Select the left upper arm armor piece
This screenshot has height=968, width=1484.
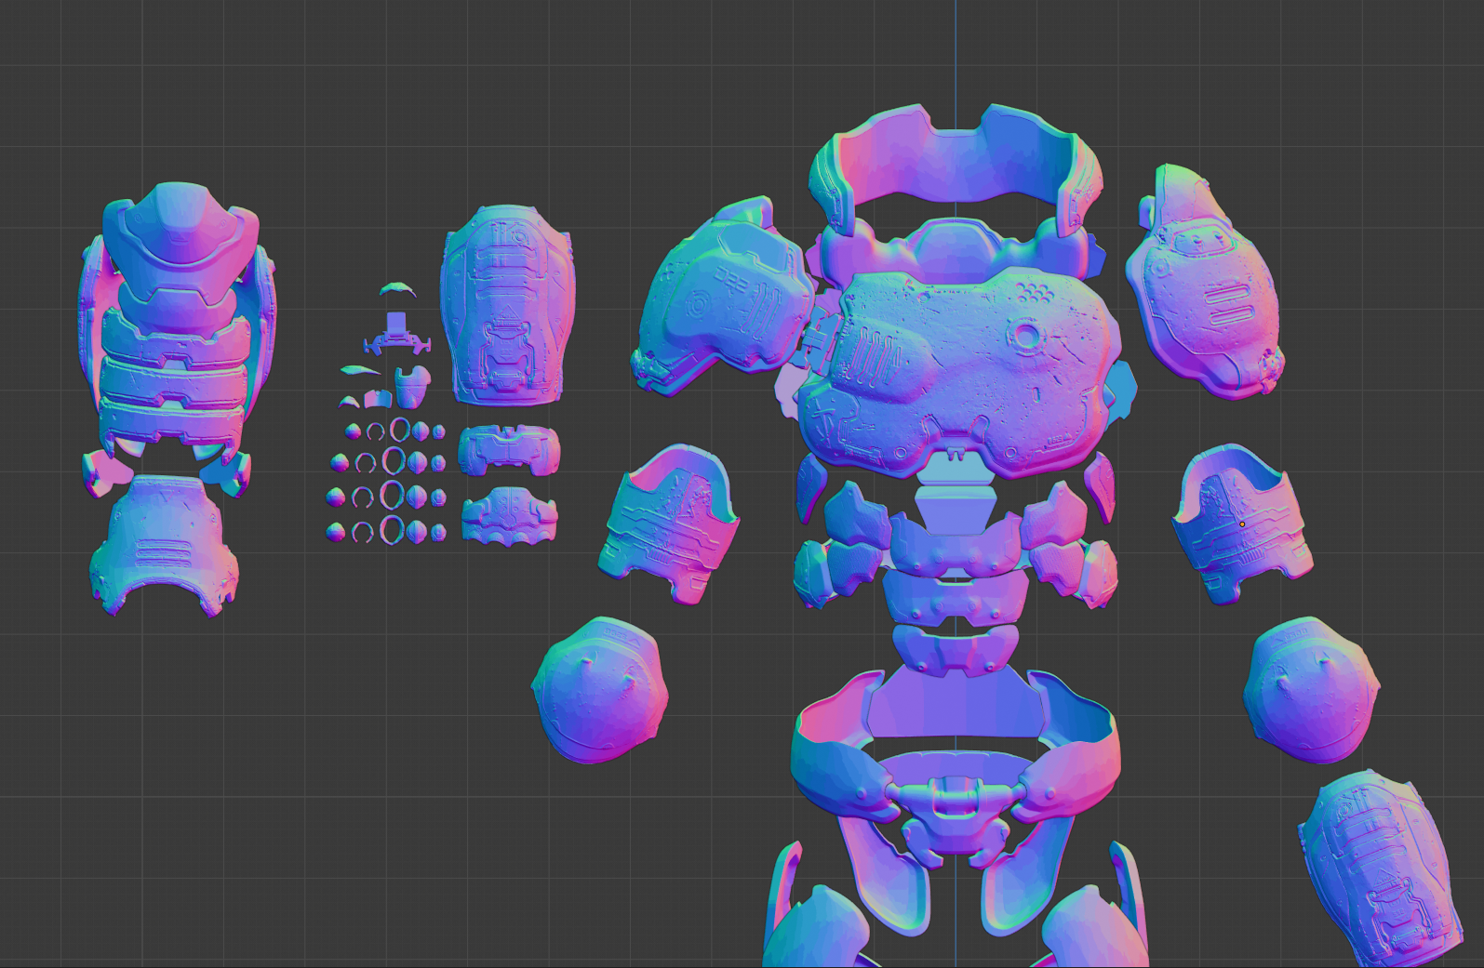click(669, 524)
